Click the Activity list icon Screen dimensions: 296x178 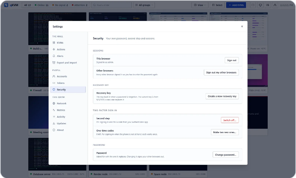[54, 117]
